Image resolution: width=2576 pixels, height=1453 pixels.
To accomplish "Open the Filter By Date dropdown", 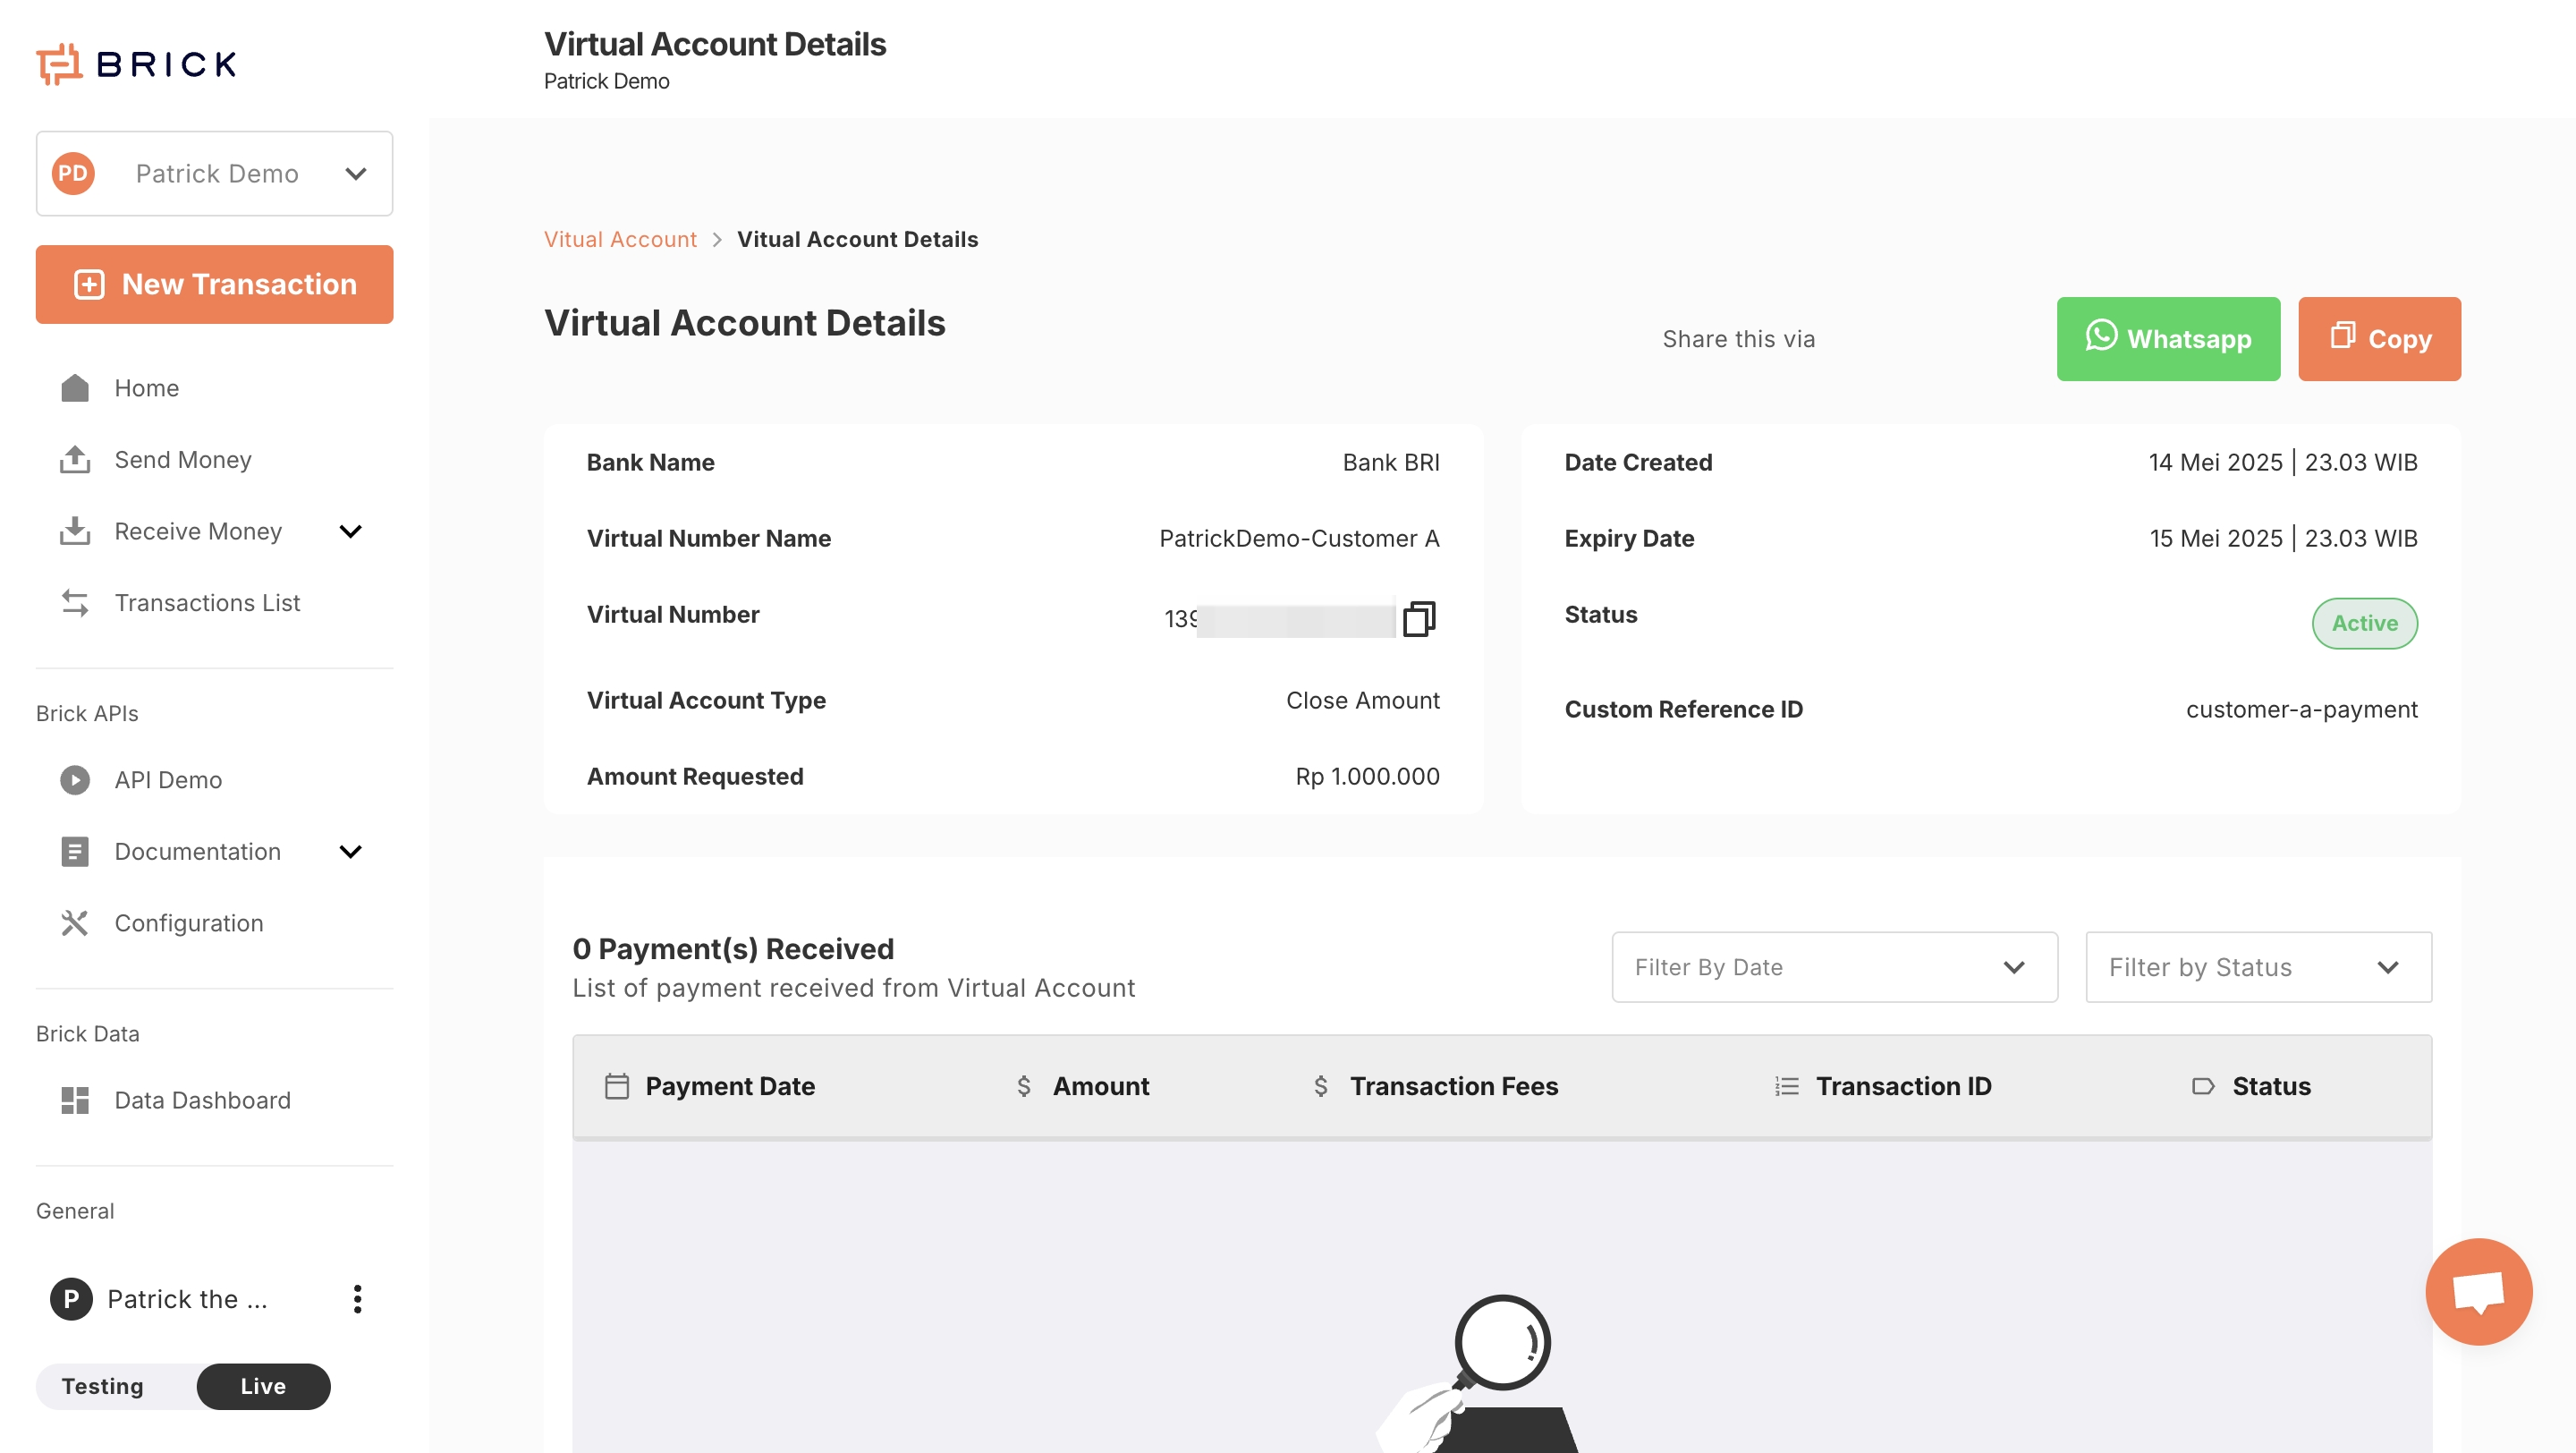I will pos(1833,966).
